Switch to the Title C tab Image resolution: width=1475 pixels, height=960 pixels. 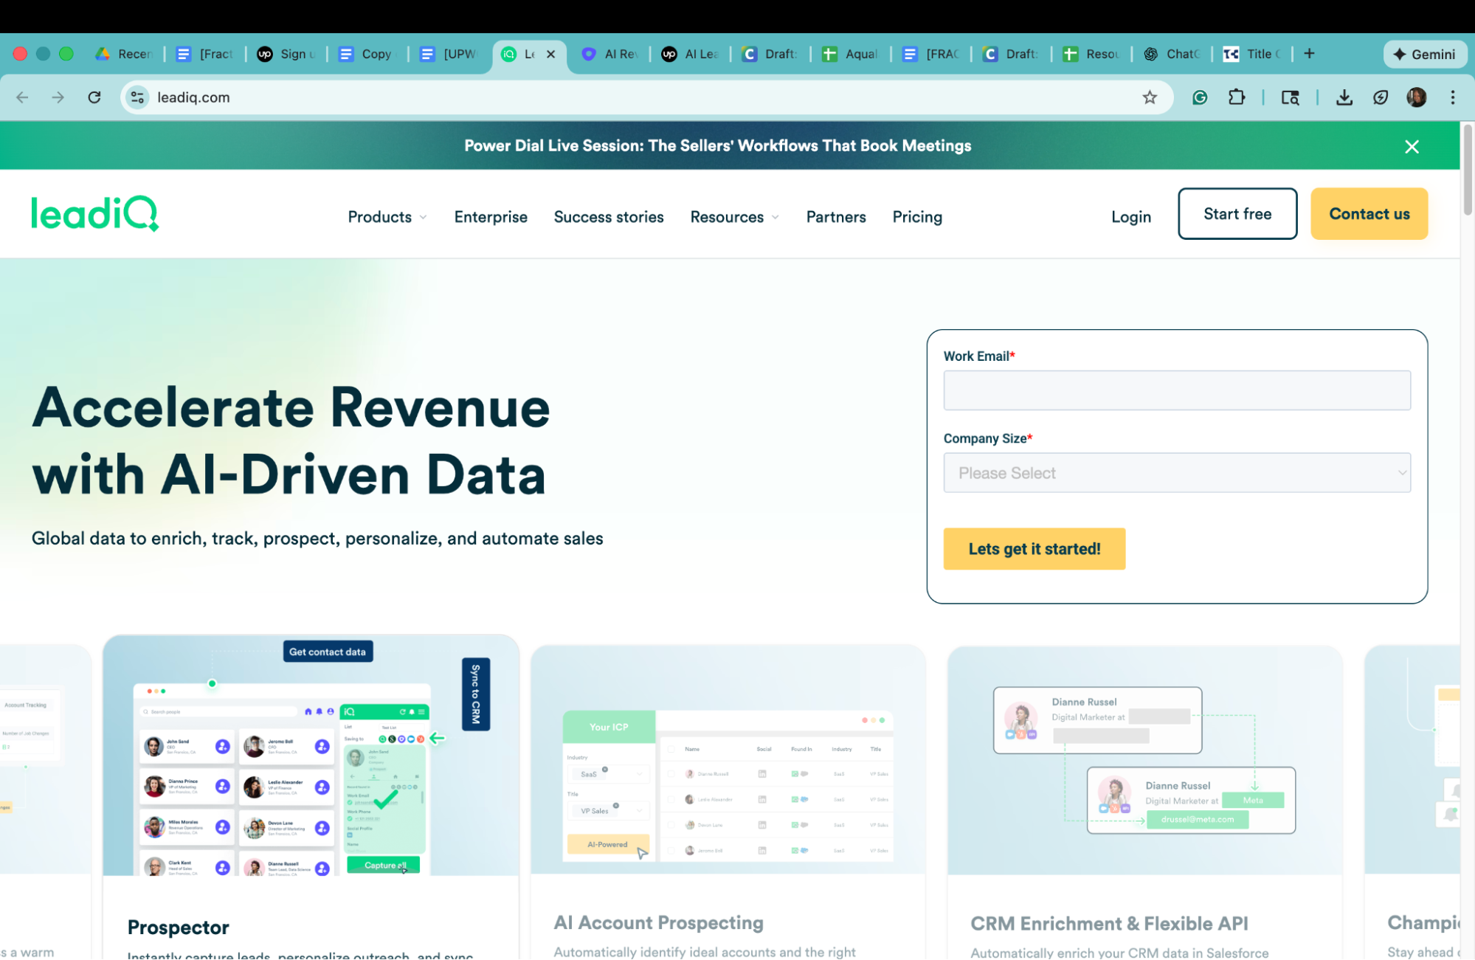1252,54
